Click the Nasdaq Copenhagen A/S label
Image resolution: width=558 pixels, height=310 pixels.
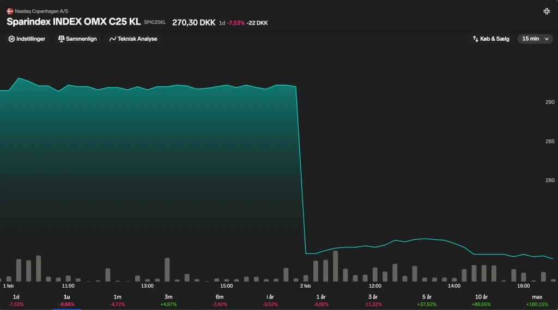pyautogui.click(x=41, y=11)
